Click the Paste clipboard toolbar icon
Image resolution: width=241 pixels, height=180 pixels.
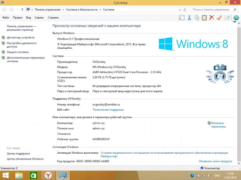(x=204, y=18)
